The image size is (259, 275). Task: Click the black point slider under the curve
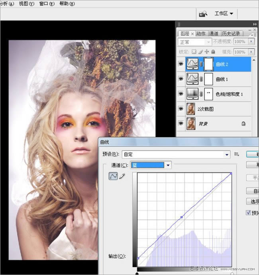(x=137, y=273)
